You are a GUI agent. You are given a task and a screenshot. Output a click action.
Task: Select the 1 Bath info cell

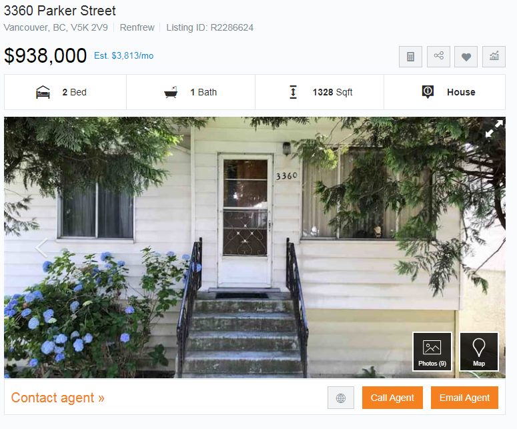(x=191, y=92)
